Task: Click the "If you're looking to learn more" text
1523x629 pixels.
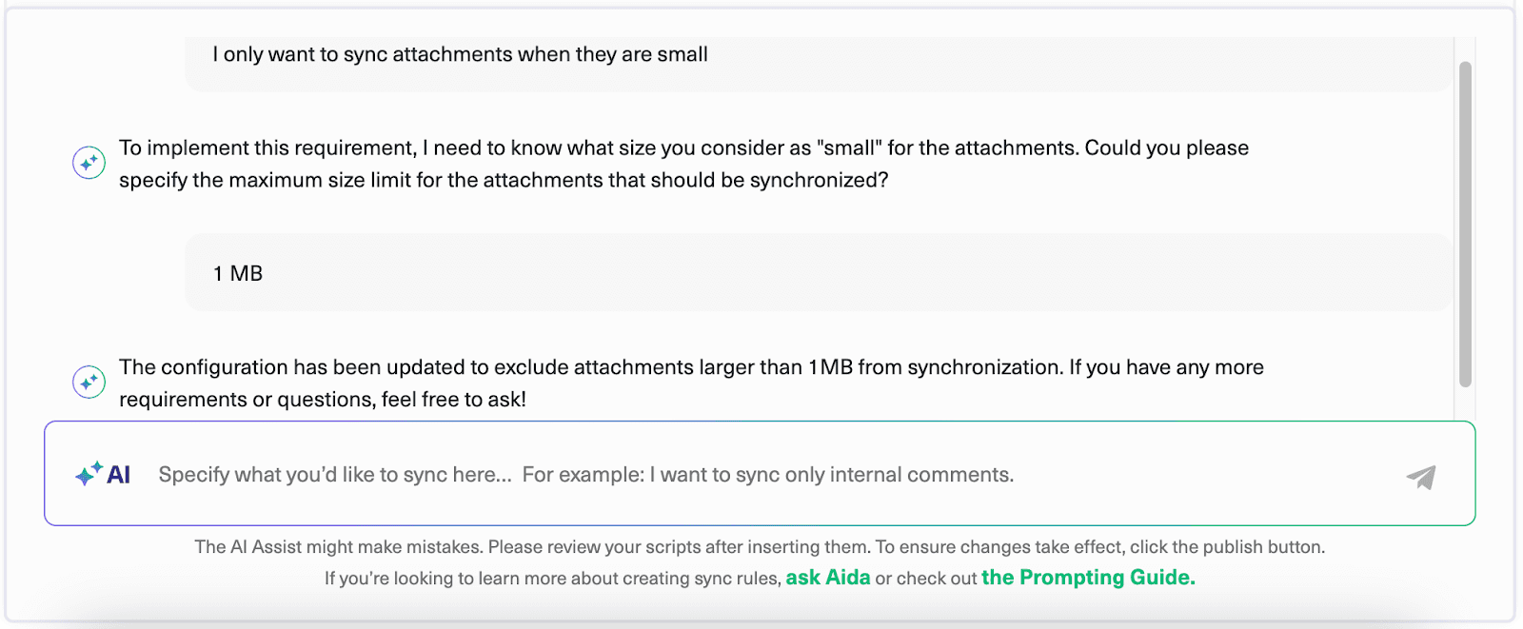Action: 552,579
